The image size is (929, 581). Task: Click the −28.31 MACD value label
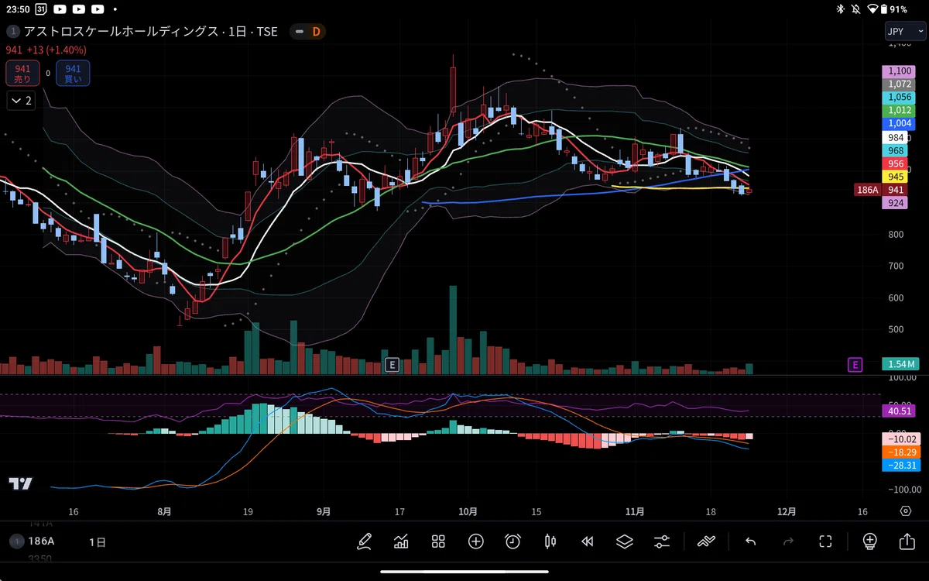point(901,465)
